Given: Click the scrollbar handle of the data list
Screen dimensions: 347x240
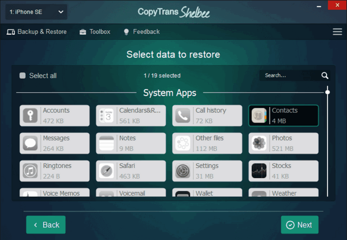Looking at the screenshot, I should tap(328, 92).
